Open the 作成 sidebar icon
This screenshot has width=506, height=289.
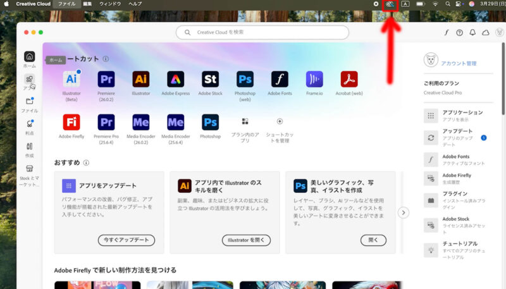point(29,147)
